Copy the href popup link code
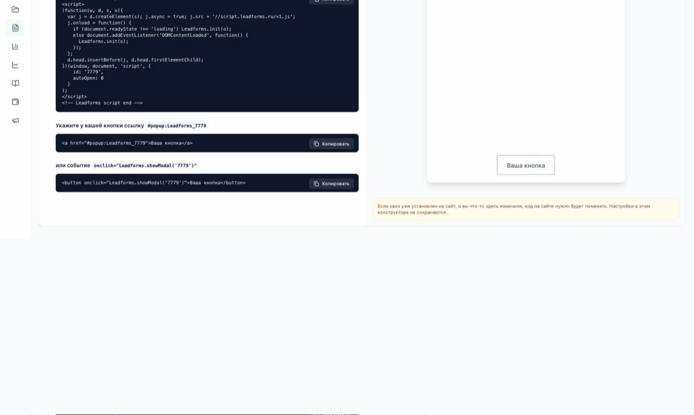 pyautogui.click(x=332, y=144)
